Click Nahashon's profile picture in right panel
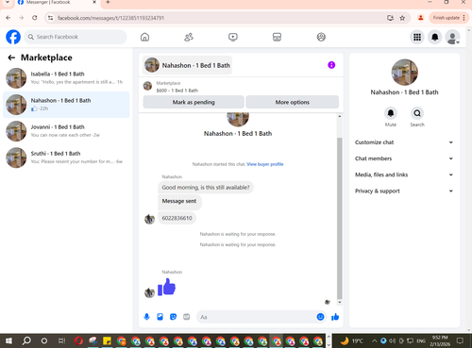Screen dimensions: 472x348 coord(404,73)
